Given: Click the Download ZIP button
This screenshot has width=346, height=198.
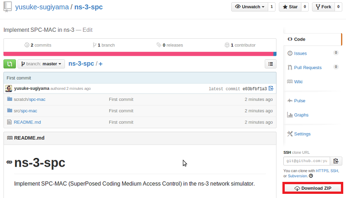Looking at the screenshot, I should click(x=312, y=188).
